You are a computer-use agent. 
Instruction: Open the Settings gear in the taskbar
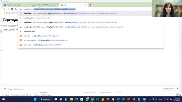(x=123, y=99)
